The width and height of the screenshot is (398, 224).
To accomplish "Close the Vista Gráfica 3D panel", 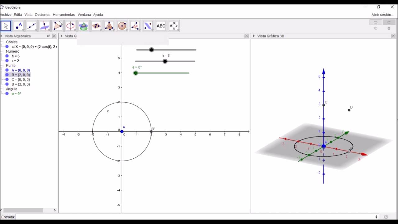I will coord(393,36).
